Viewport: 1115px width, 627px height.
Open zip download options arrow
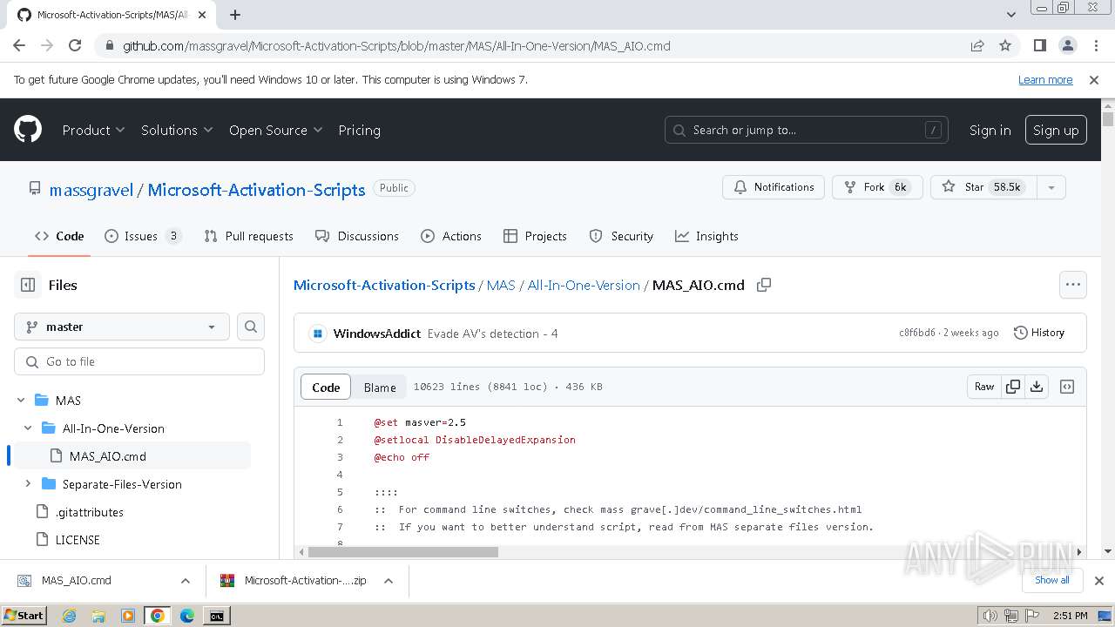click(389, 581)
